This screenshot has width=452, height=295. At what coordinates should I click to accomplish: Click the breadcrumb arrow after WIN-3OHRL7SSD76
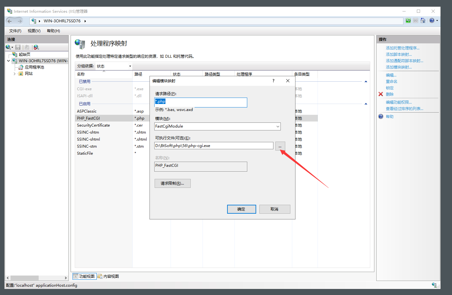tap(85, 21)
